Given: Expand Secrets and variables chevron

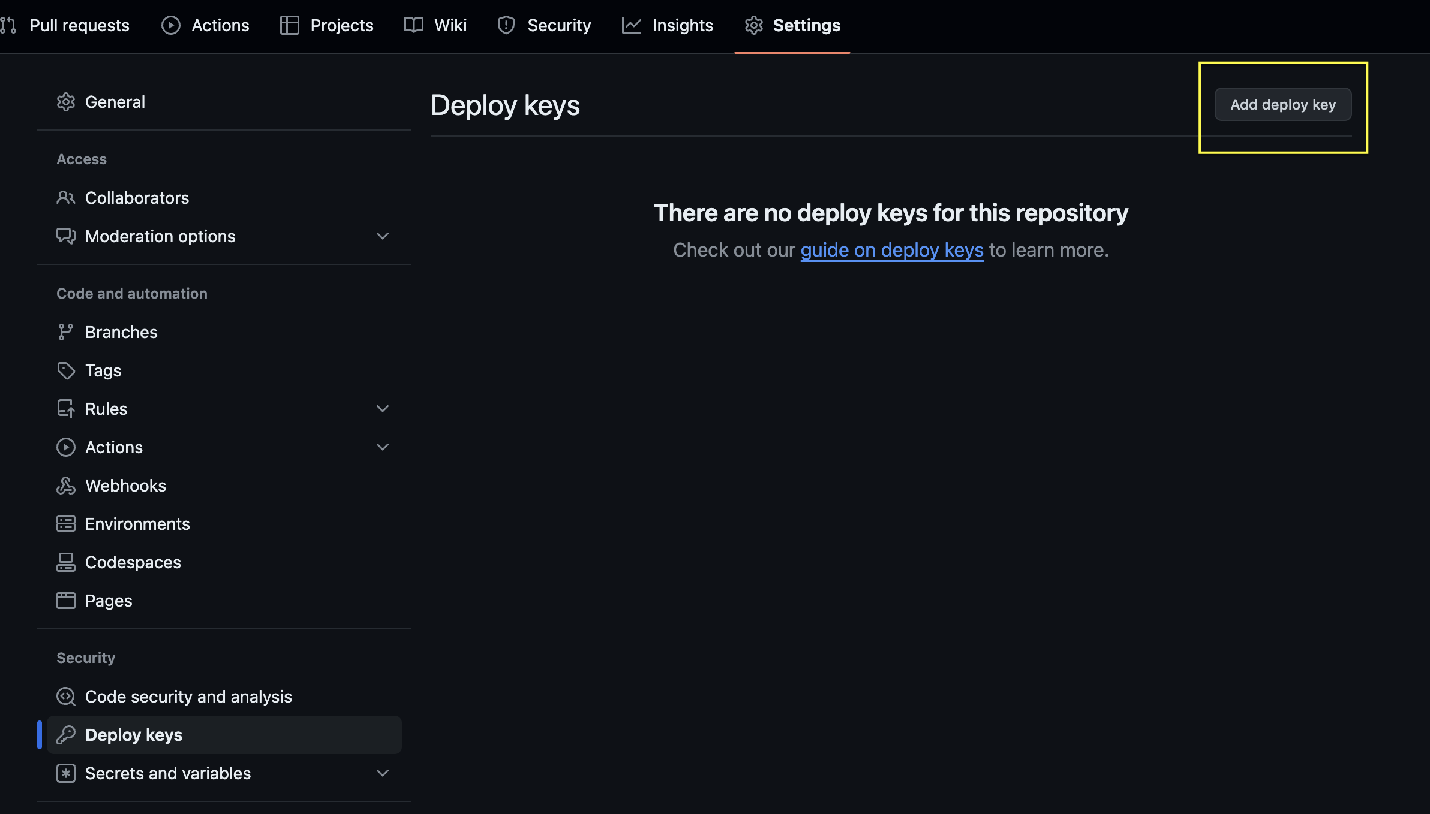Looking at the screenshot, I should pos(383,773).
